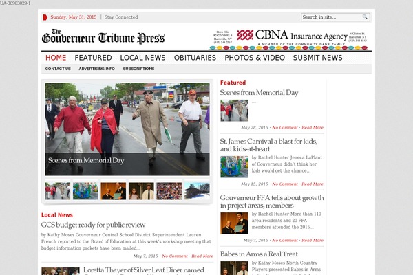Select the crowd photo slider thumbnail
Image resolution: width=413 pixels, height=275 pixels.
pos(169,191)
